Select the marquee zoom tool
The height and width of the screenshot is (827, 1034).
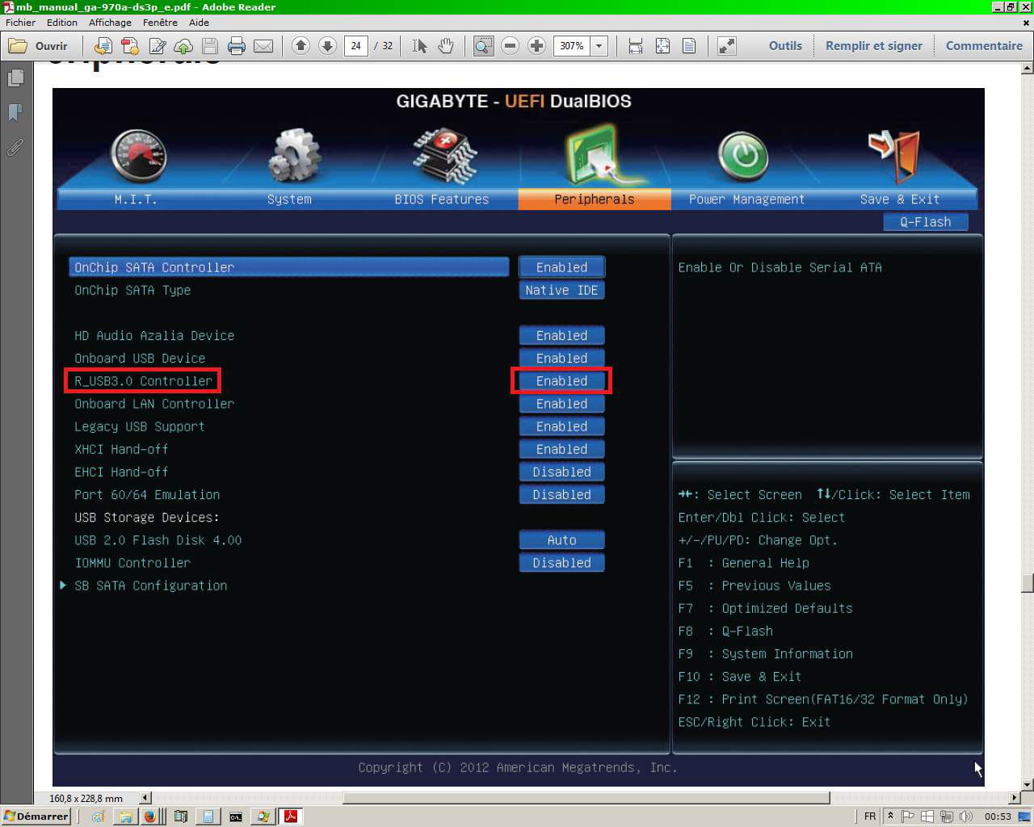[x=483, y=46]
